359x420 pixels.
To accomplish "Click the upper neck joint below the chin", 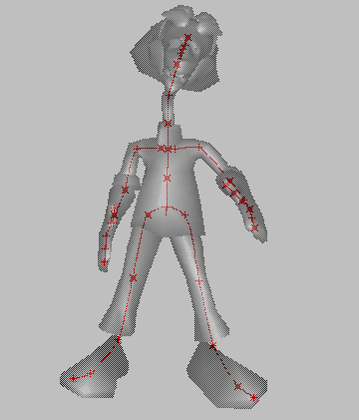I will pyautogui.click(x=169, y=97).
